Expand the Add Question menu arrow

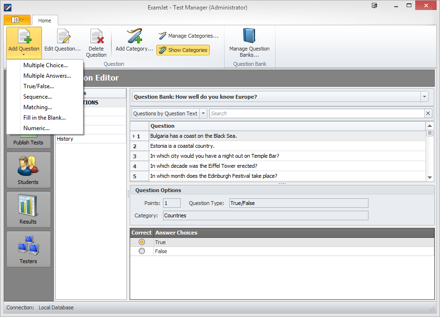tap(23, 53)
